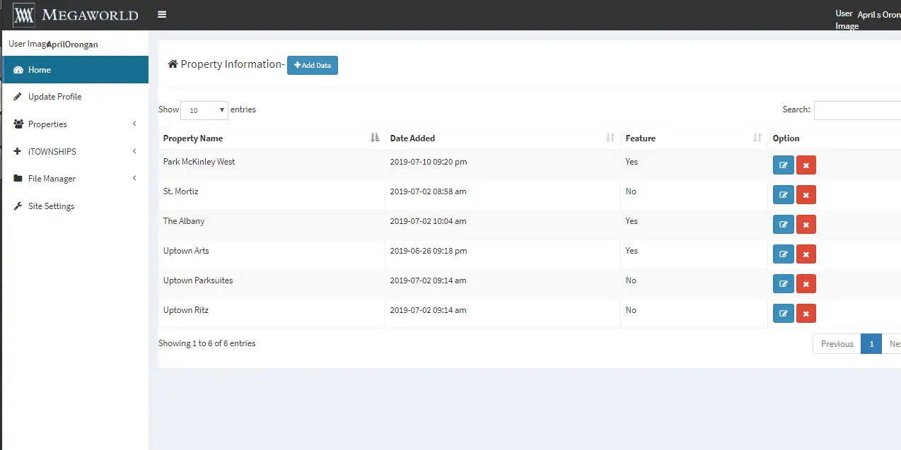This screenshot has height=450, width=901.
Task: Edit Uptown Parksuites row
Action: (x=783, y=283)
